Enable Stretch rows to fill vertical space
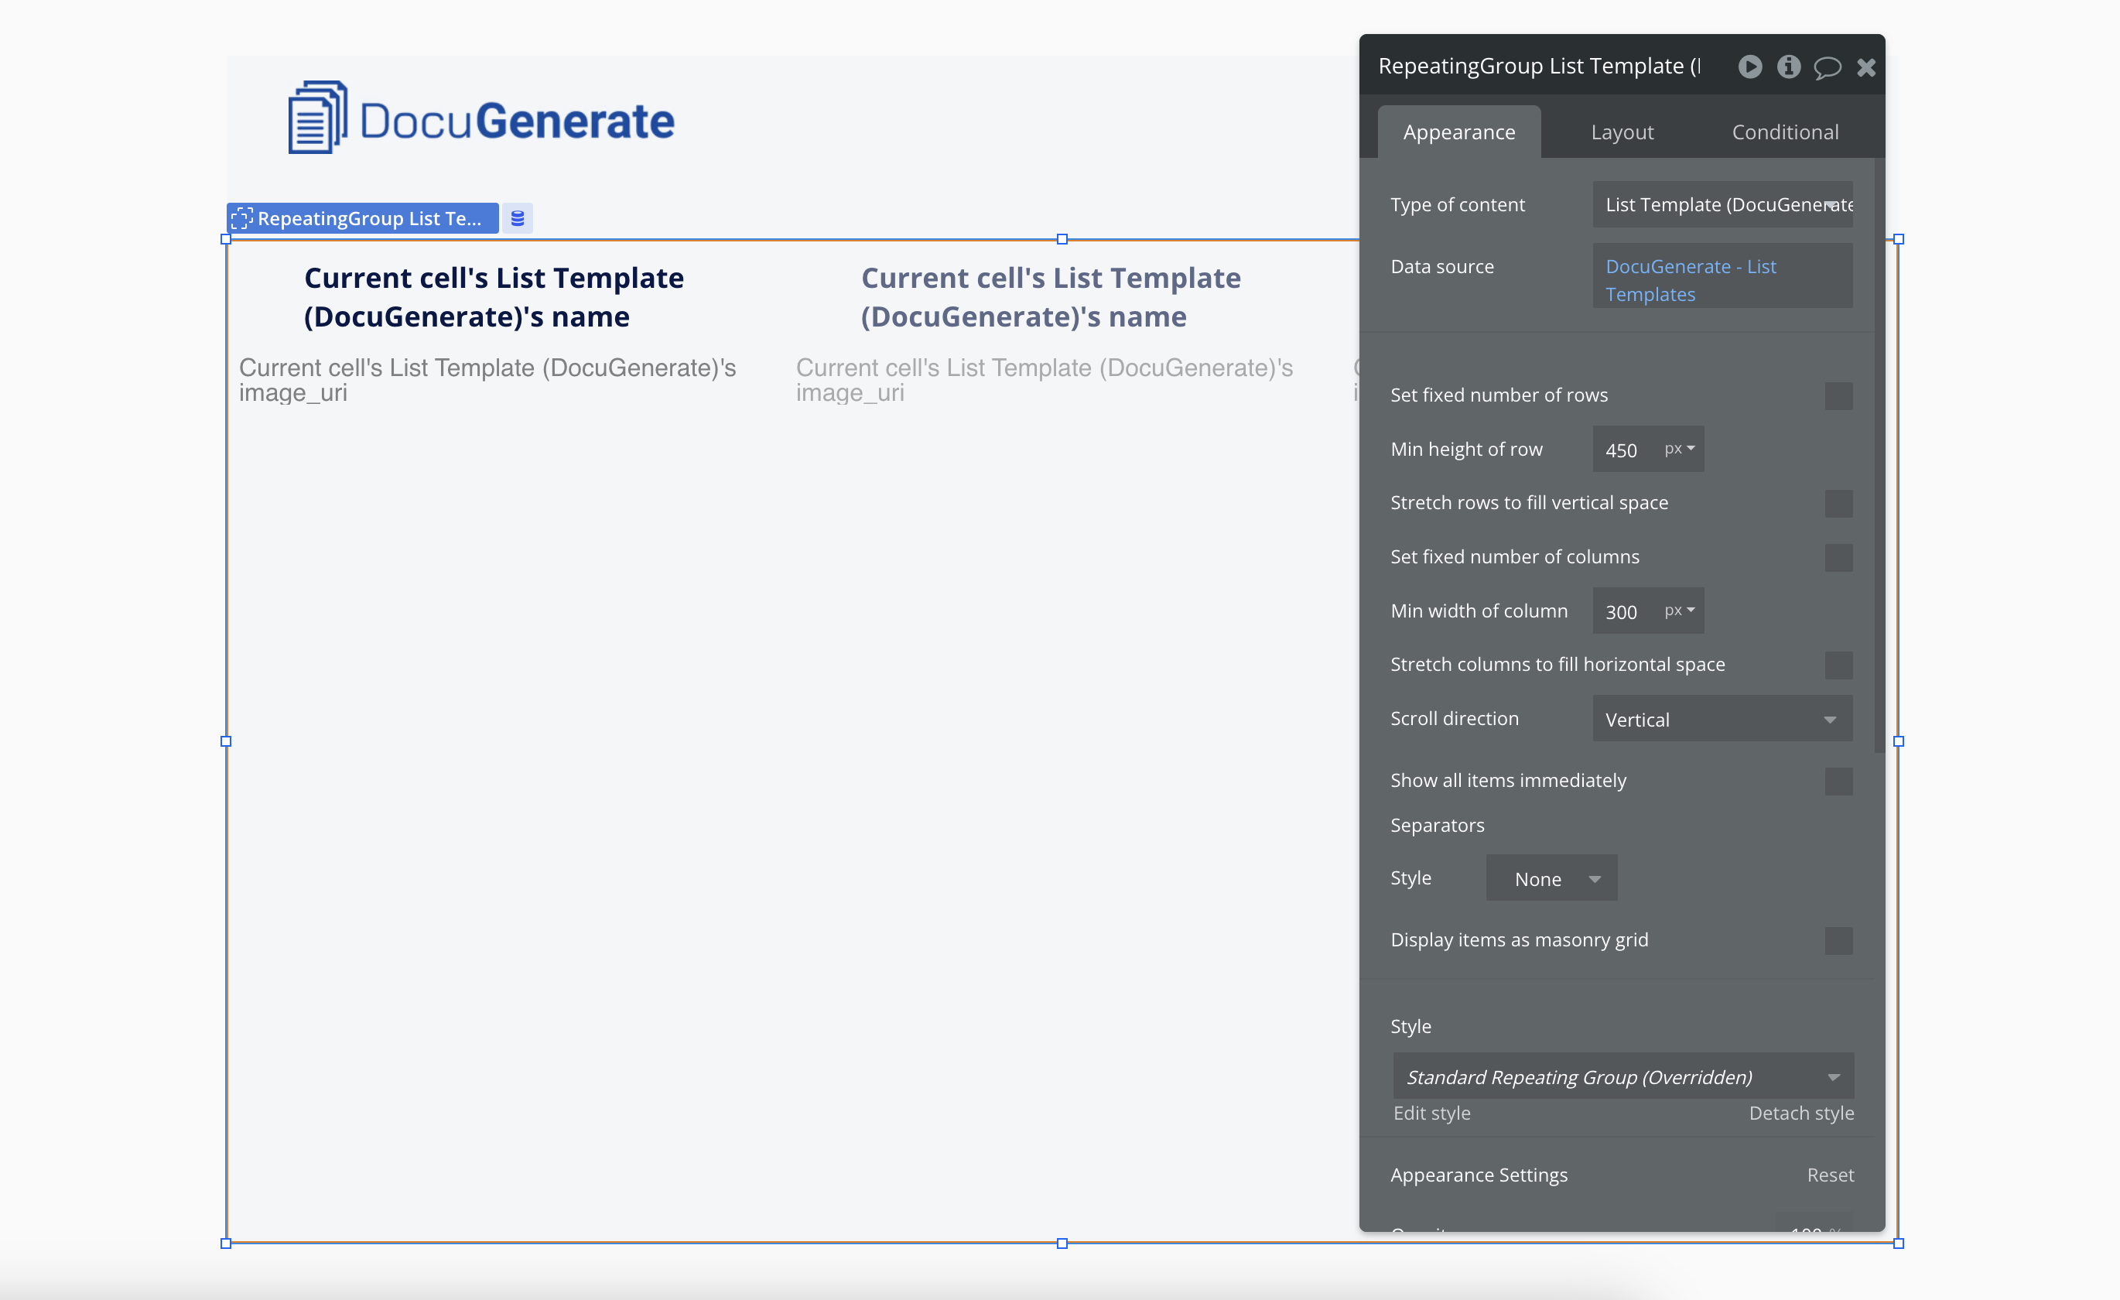2120x1300 pixels. pos(1838,503)
